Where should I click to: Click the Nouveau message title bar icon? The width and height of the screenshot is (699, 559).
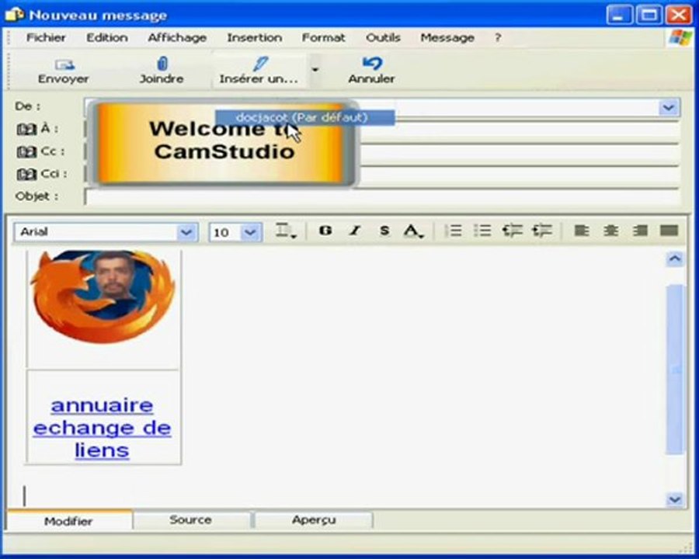tap(14, 15)
